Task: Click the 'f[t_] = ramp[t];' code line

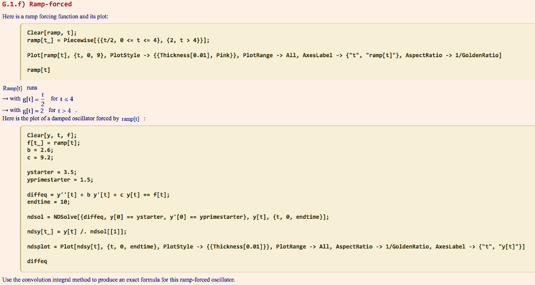Action: pyautogui.click(x=54, y=143)
